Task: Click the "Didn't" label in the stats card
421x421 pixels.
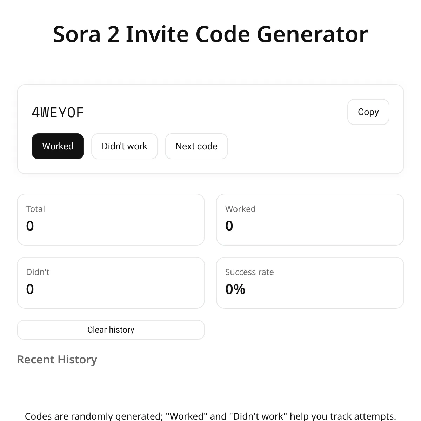Action: pos(38,272)
